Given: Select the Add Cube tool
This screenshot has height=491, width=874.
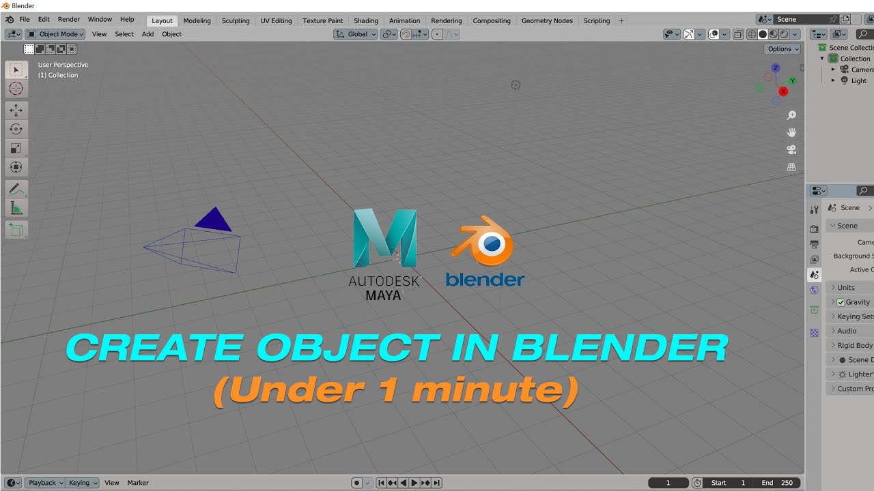Looking at the screenshot, I should [x=16, y=230].
